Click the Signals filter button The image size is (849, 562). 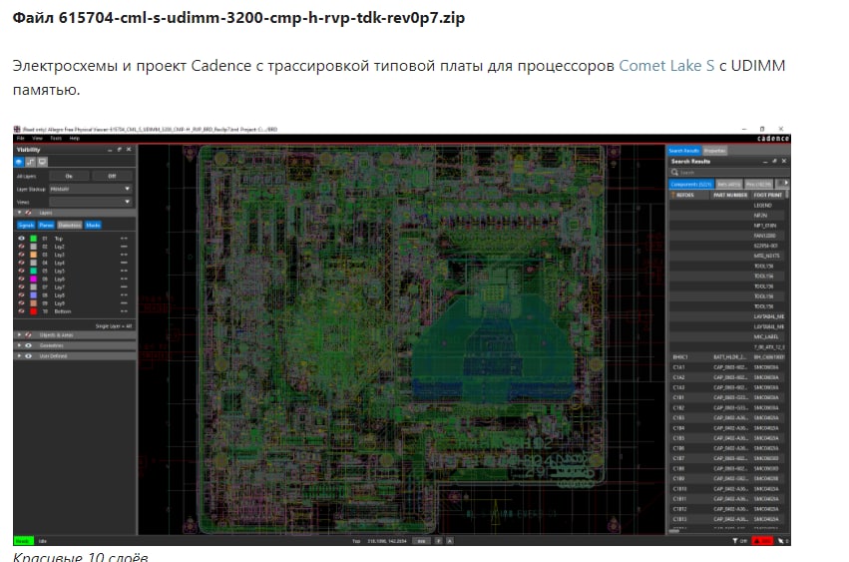(26, 225)
